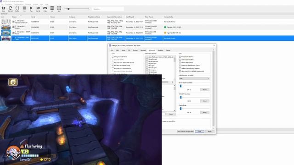Click the green Playable compatibility indicator
This screenshot has height=165, width=294.
(x=165, y=27)
